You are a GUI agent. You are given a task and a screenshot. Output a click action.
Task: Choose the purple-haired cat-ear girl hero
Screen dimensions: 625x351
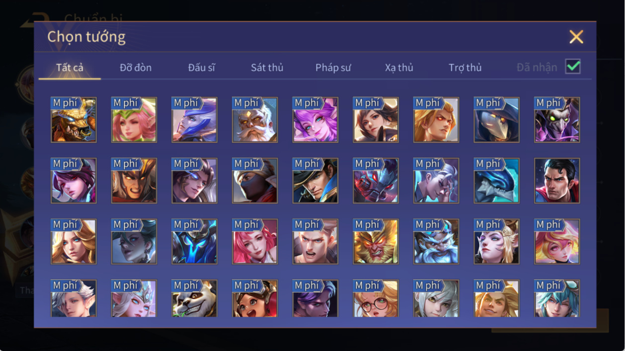[315, 120]
